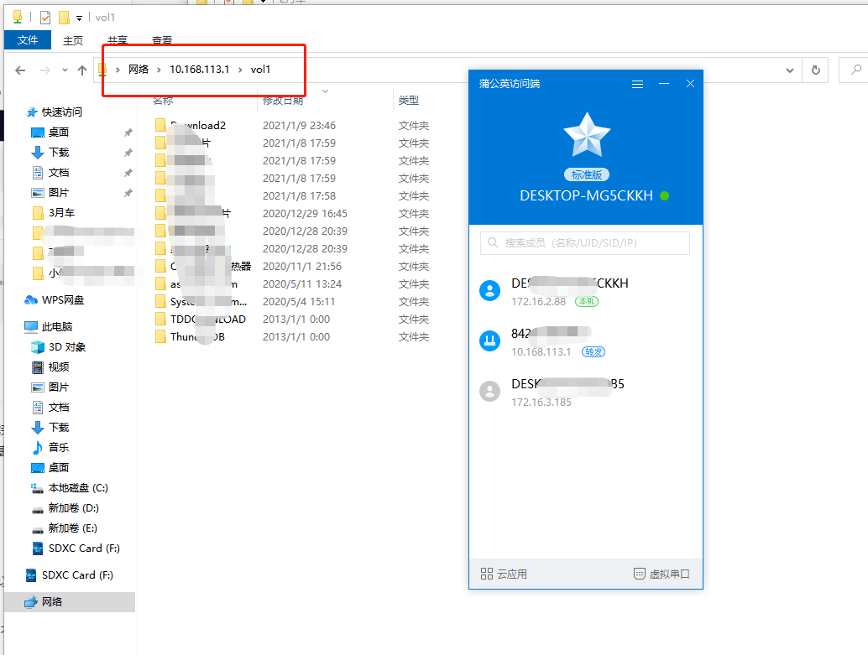Viewport: 868px width, 655px height.
Task: Open the recent locations dropdown arrow
Action: point(65,70)
